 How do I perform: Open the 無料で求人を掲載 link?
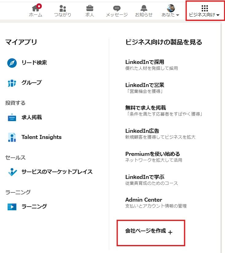click(146, 108)
